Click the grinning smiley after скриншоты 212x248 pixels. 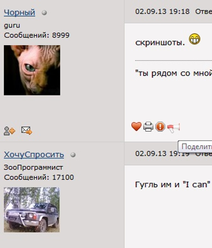point(195,39)
